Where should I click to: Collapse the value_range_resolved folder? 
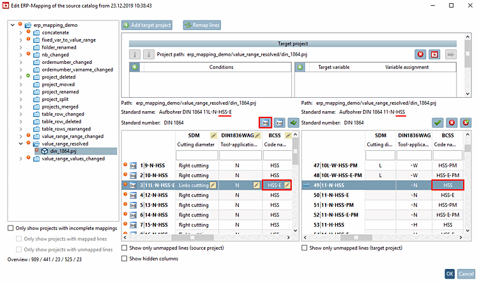coord(20,144)
